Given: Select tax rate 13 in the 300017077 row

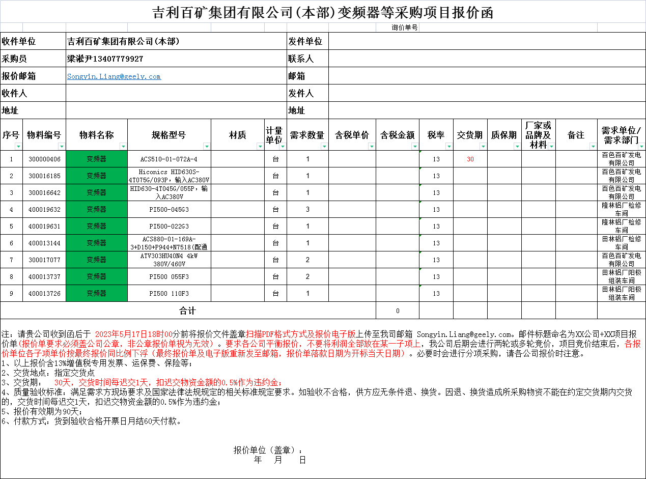Looking at the screenshot, I should click(436, 260).
